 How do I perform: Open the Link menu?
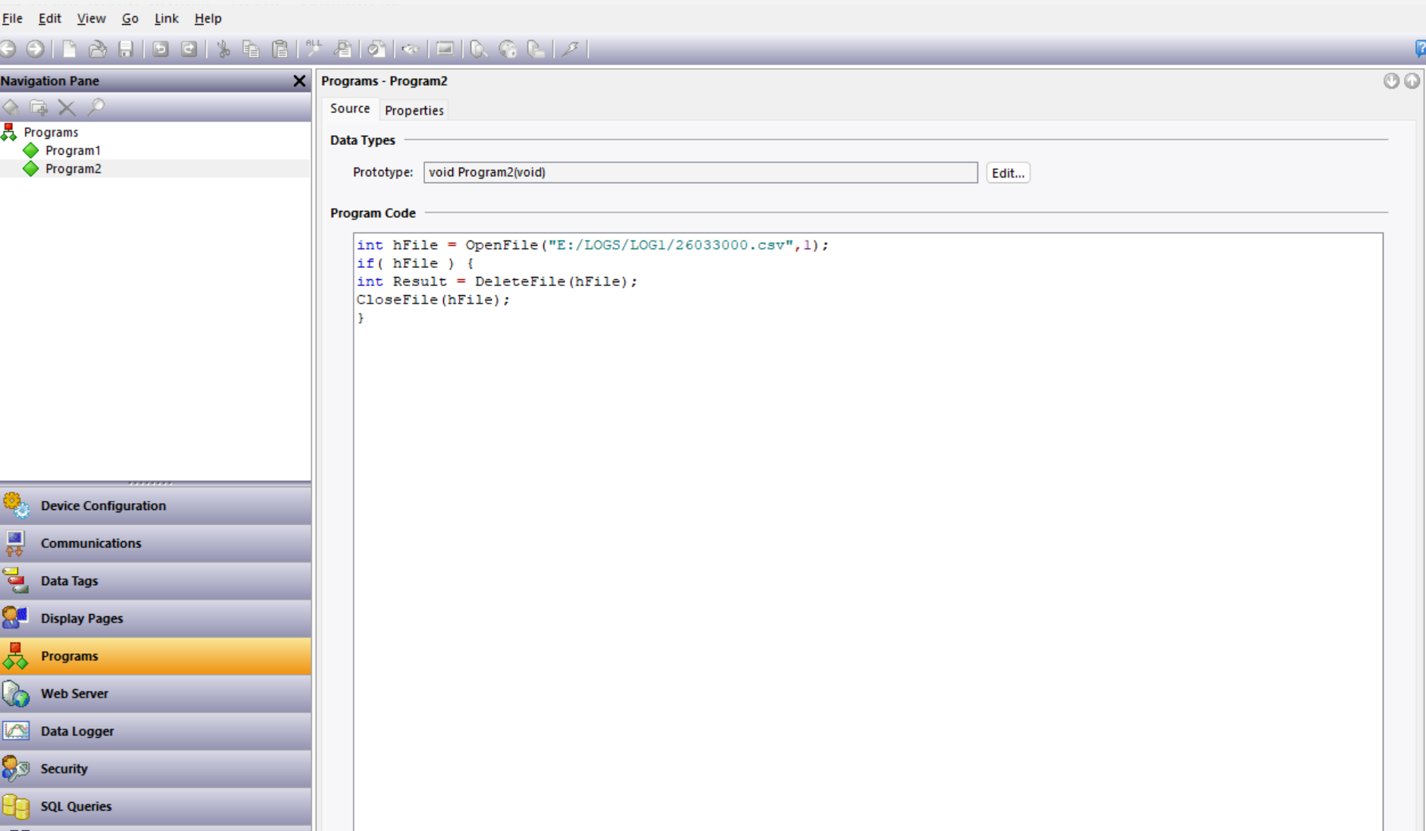pyautogui.click(x=166, y=18)
